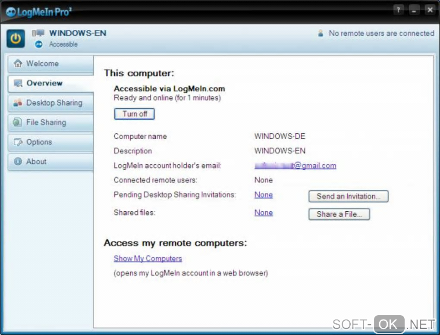Click 'No remote users are connected' text
The height and width of the screenshot is (335, 440).
coord(382,33)
